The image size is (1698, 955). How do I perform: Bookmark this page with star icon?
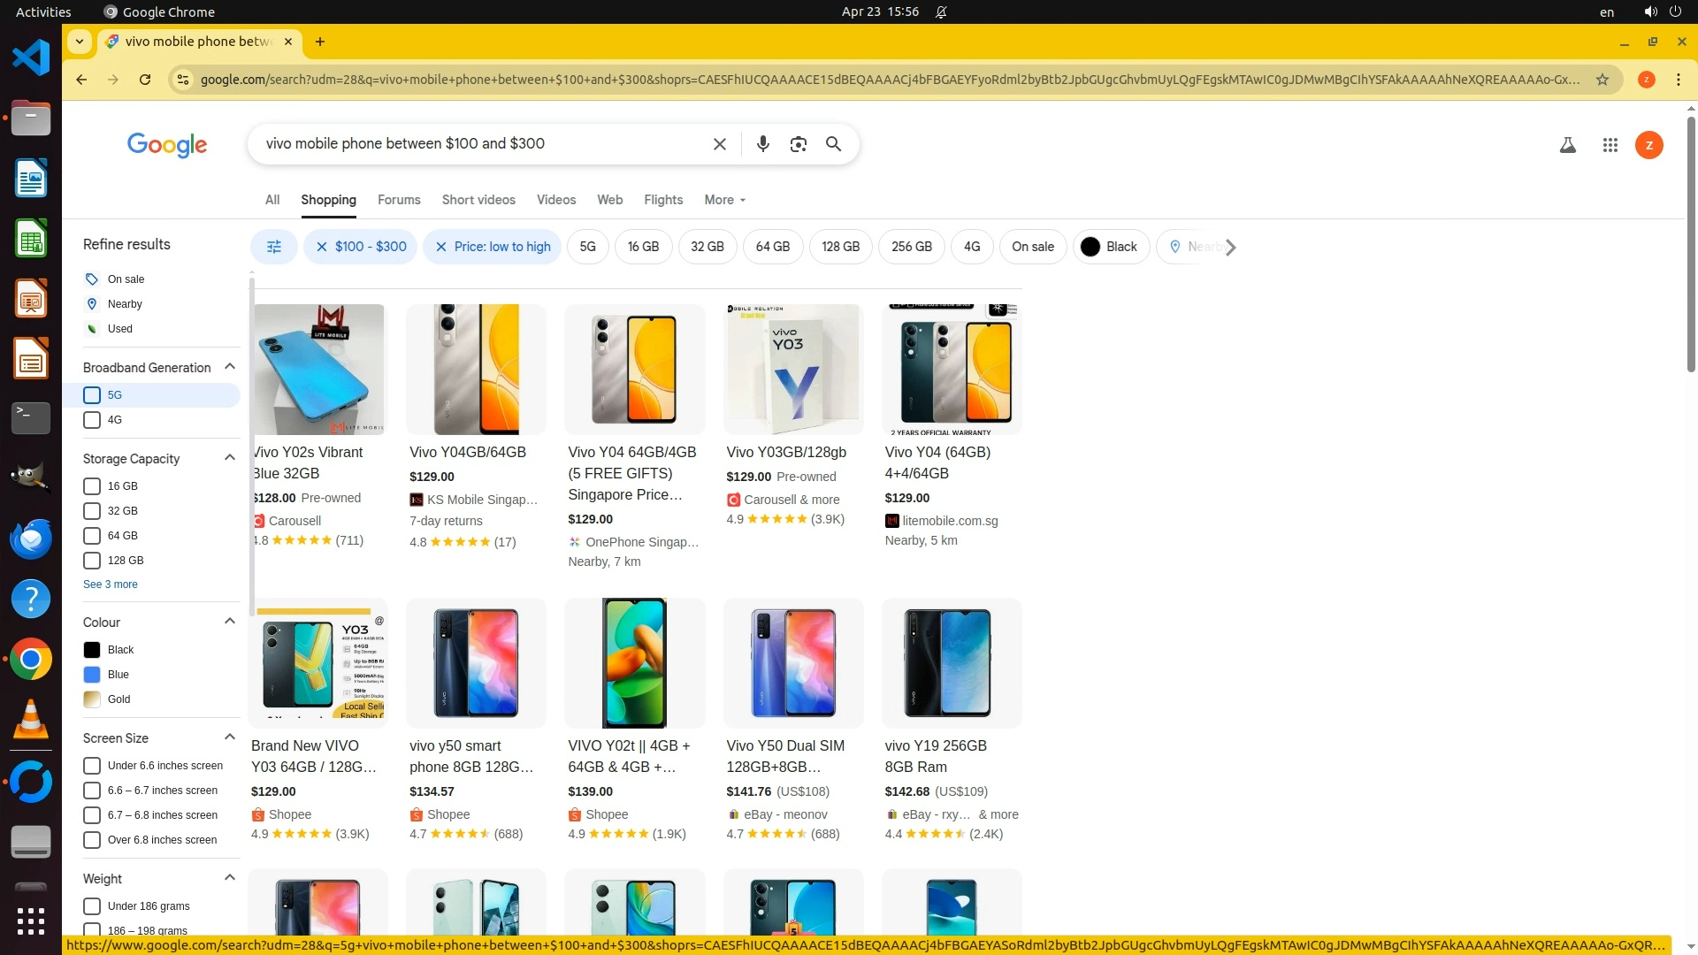coord(1602,80)
